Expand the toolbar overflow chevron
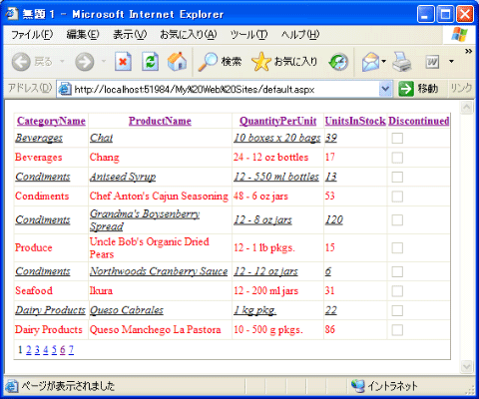Image resolution: width=479 pixels, height=399 pixels. click(x=468, y=51)
